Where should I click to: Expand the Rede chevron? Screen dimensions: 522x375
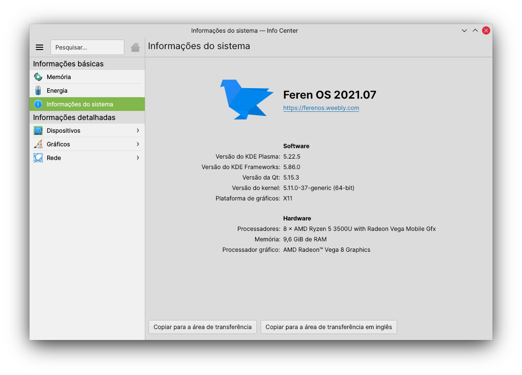(x=138, y=158)
